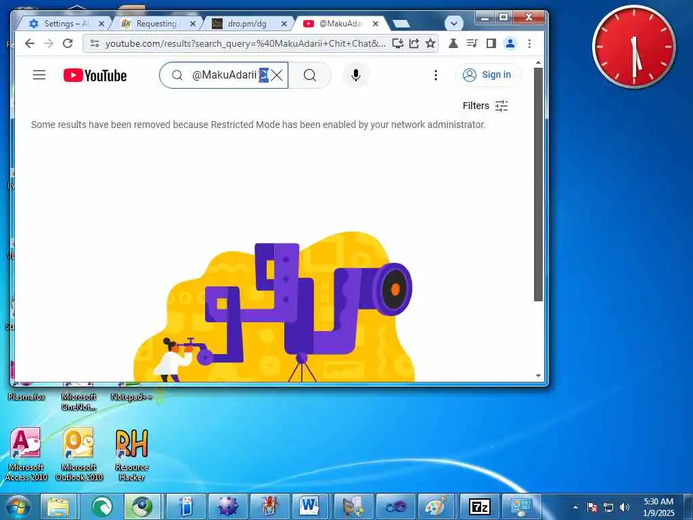
Task: Open site information icon in address bar
Action: (x=95, y=43)
